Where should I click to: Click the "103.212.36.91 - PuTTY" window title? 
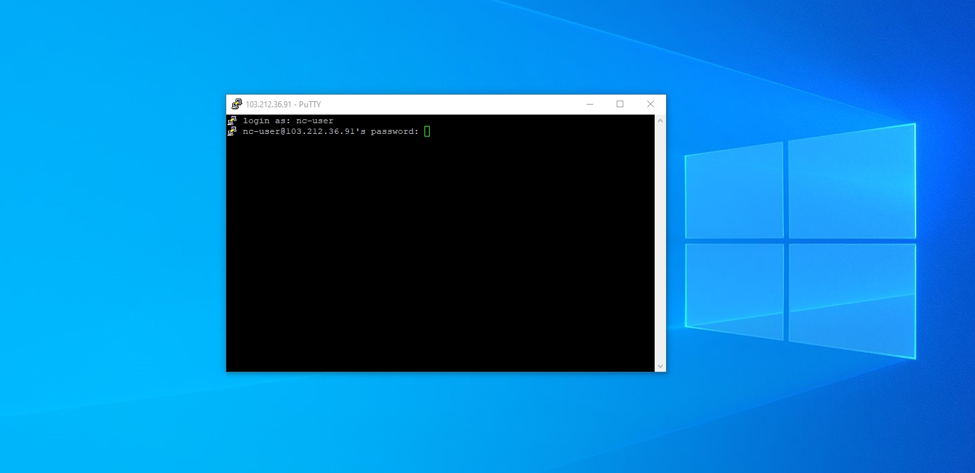coord(283,105)
